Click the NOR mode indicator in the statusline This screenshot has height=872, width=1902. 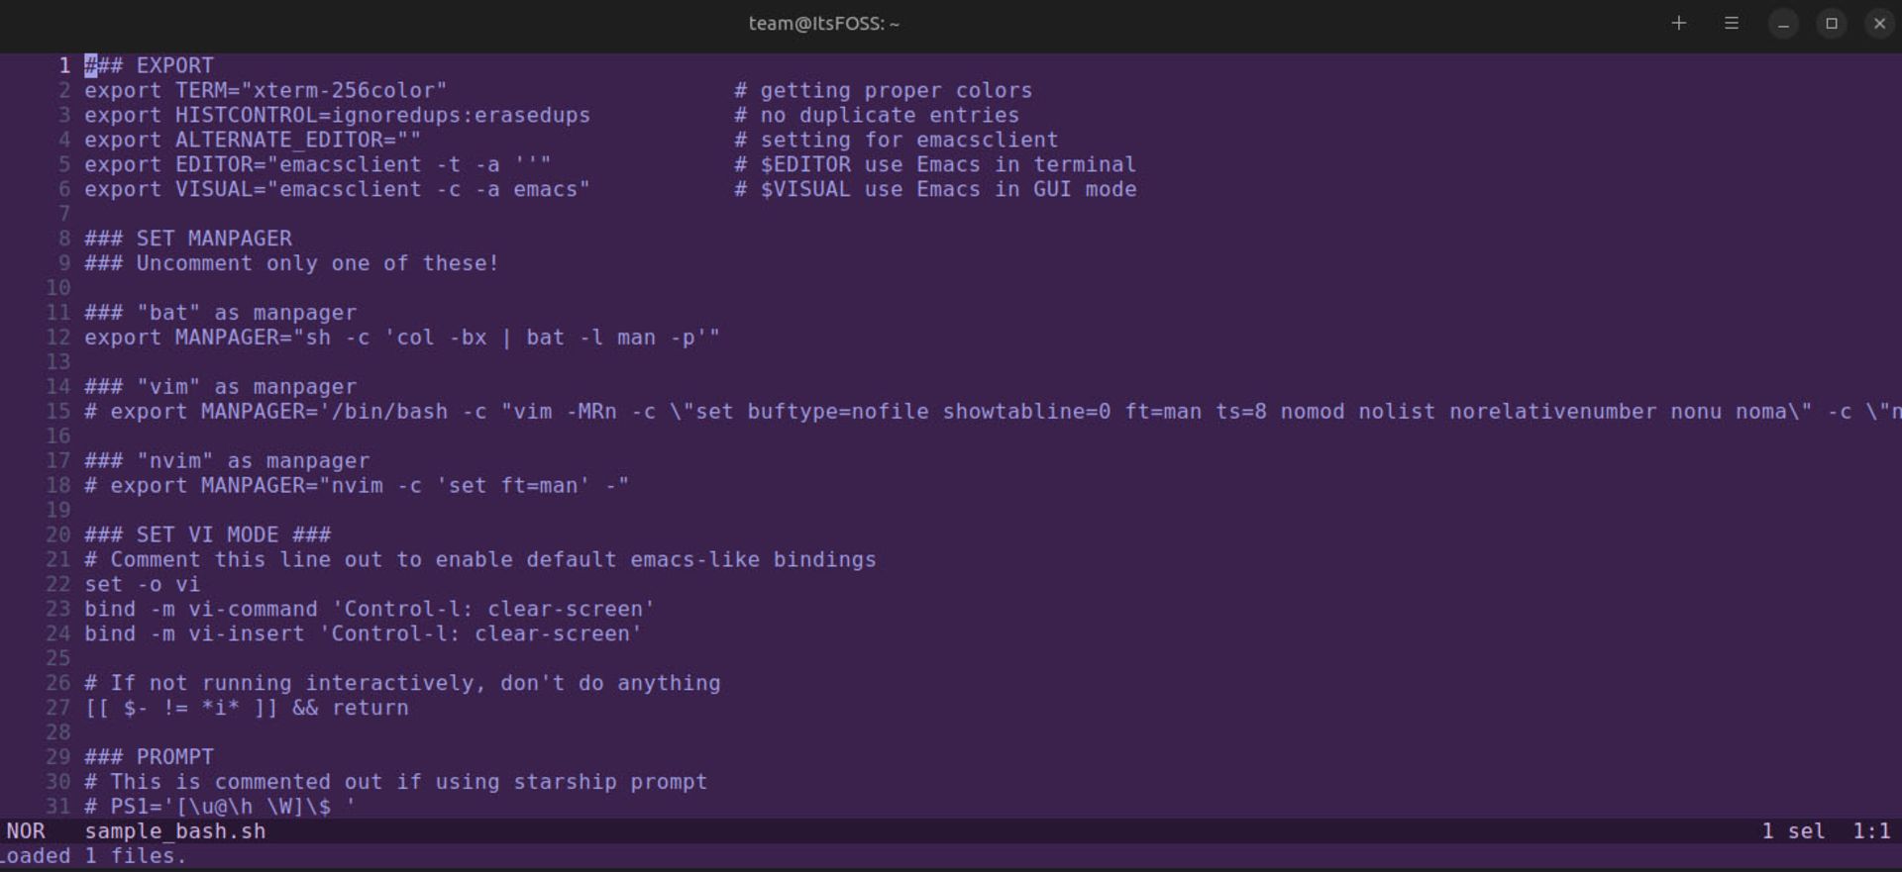pyautogui.click(x=26, y=831)
